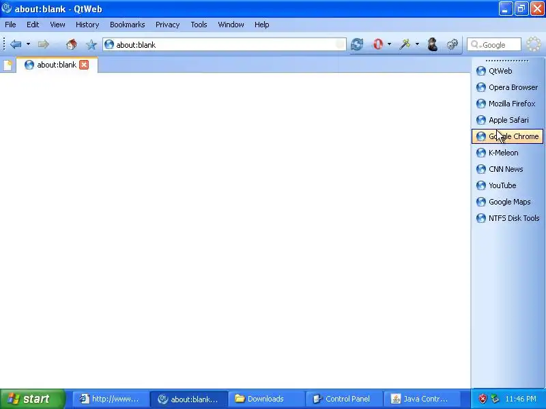
Task: Open the Opera Browser bookmark
Action: 507,87
